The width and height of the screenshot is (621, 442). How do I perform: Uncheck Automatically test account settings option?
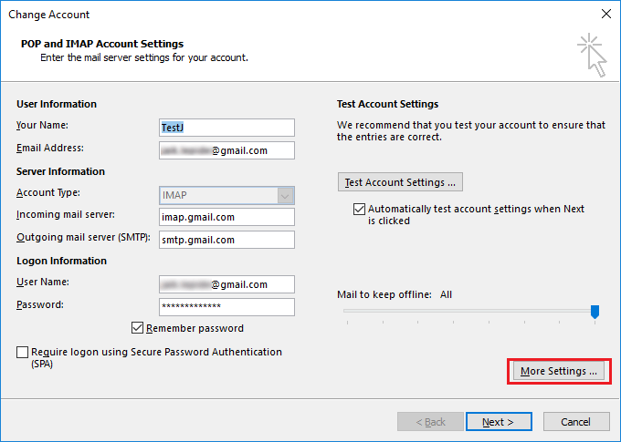point(359,209)
